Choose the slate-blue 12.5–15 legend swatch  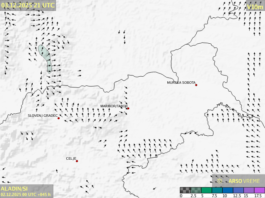[x=238, y=190]
